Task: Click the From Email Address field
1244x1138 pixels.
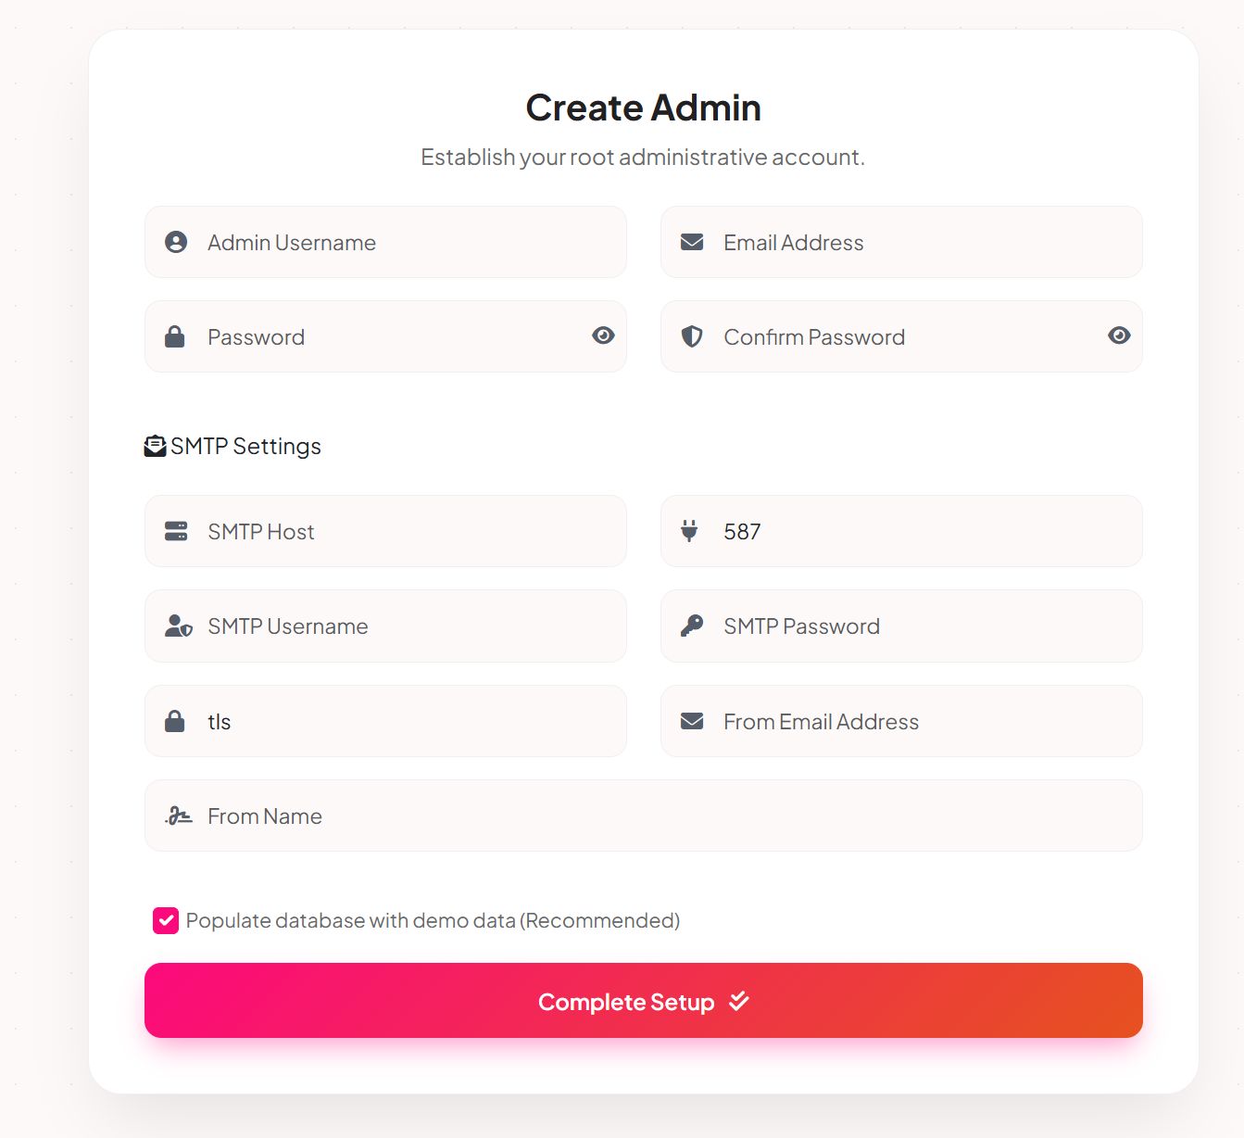Action: click(x=901, y=721)
